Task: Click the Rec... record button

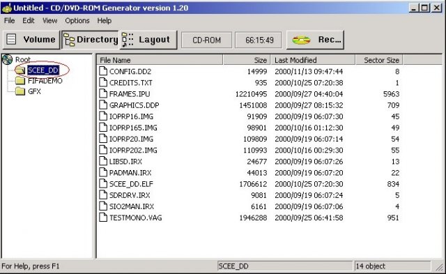Action: coord(315,40)
